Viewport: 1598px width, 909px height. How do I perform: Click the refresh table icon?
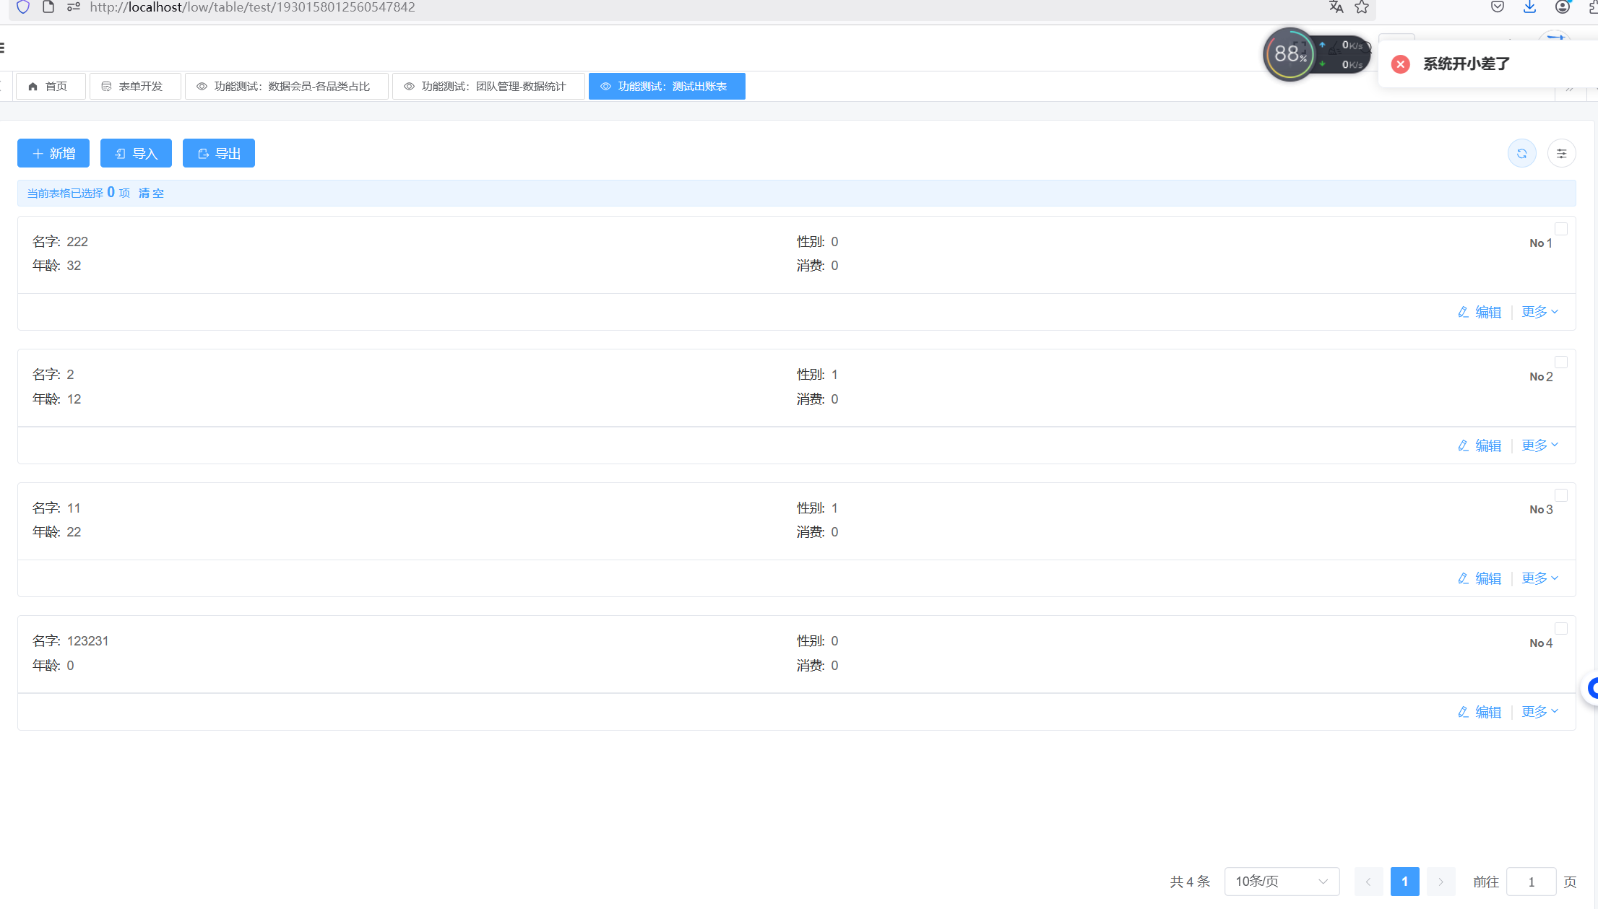[x=1521, y=153]
